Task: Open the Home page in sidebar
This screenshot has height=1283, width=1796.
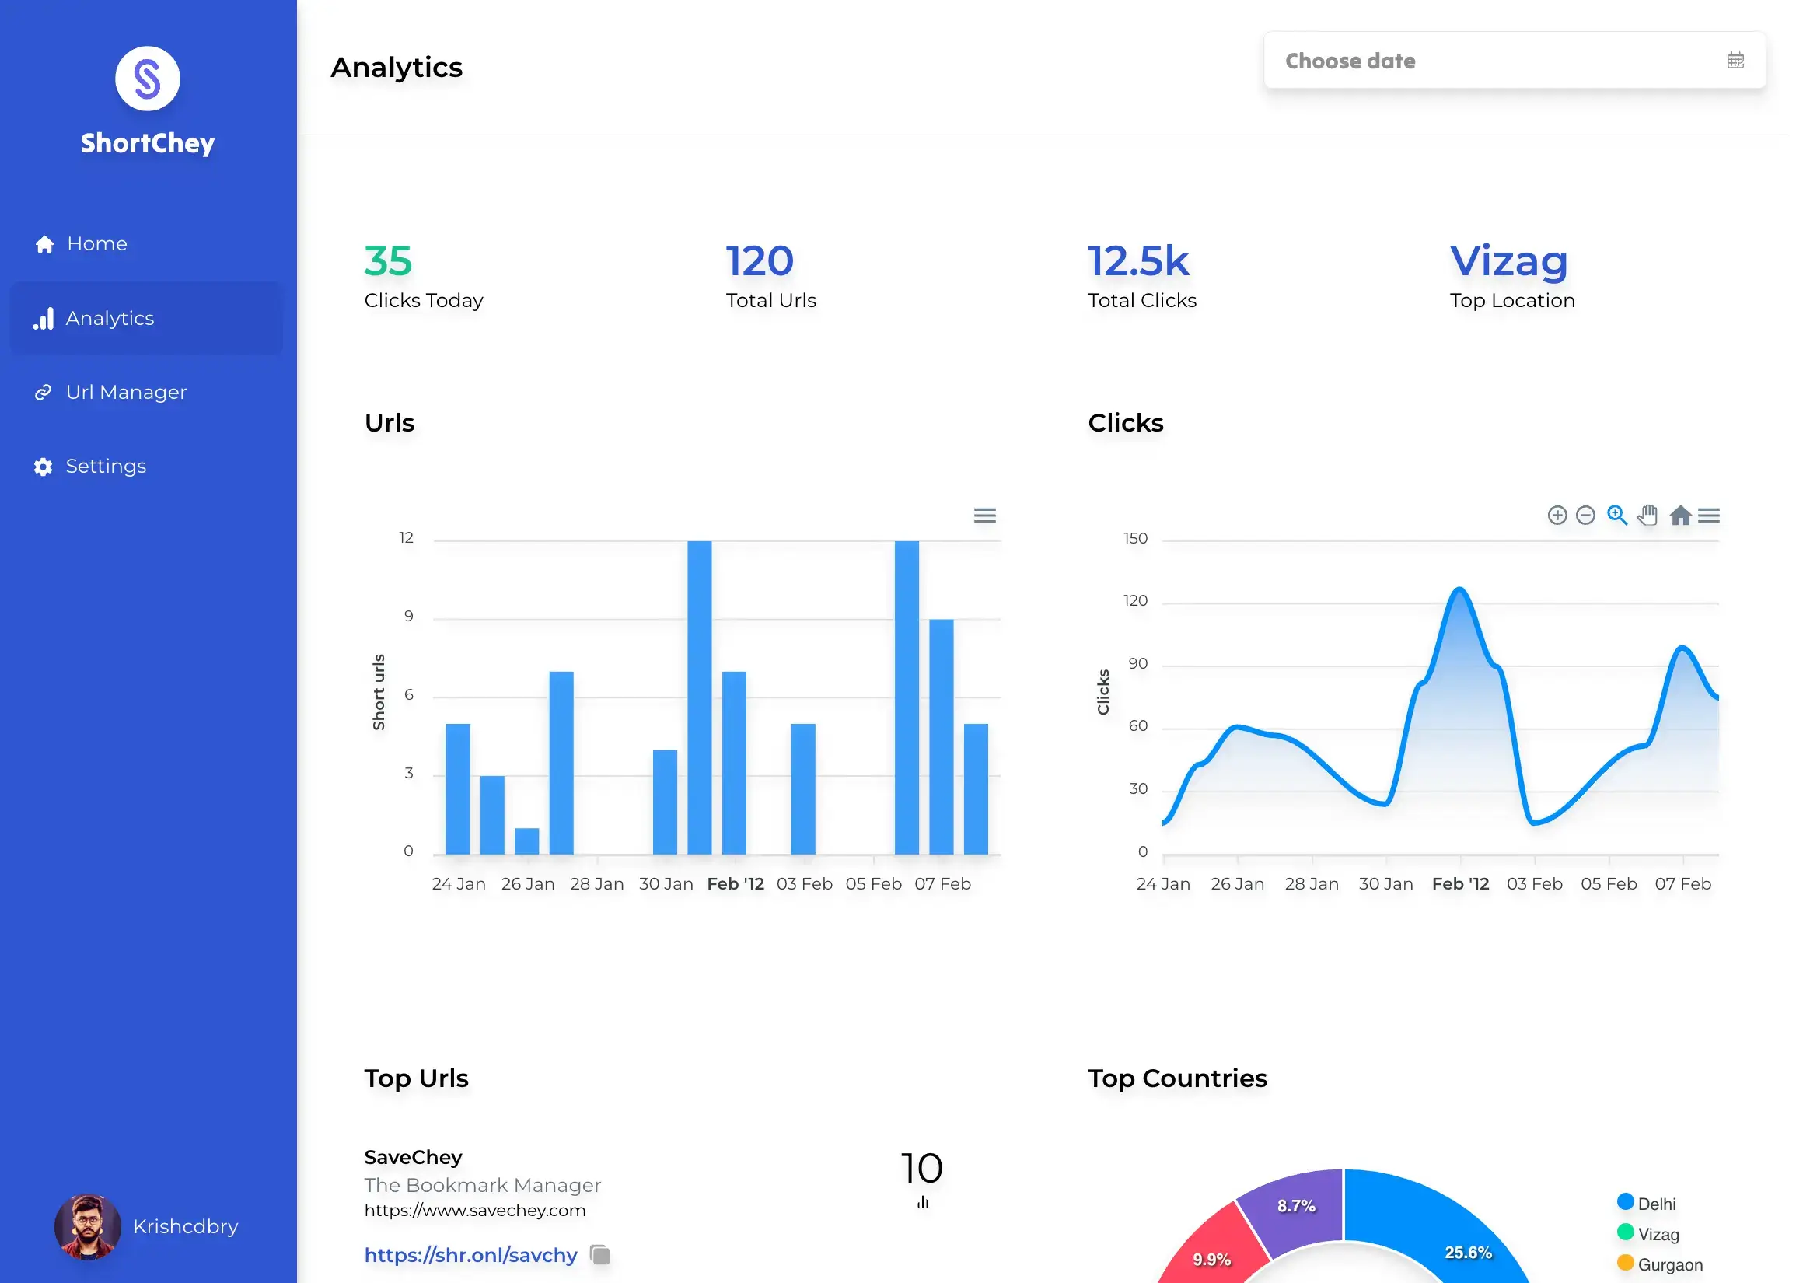Action: (147, 243)
